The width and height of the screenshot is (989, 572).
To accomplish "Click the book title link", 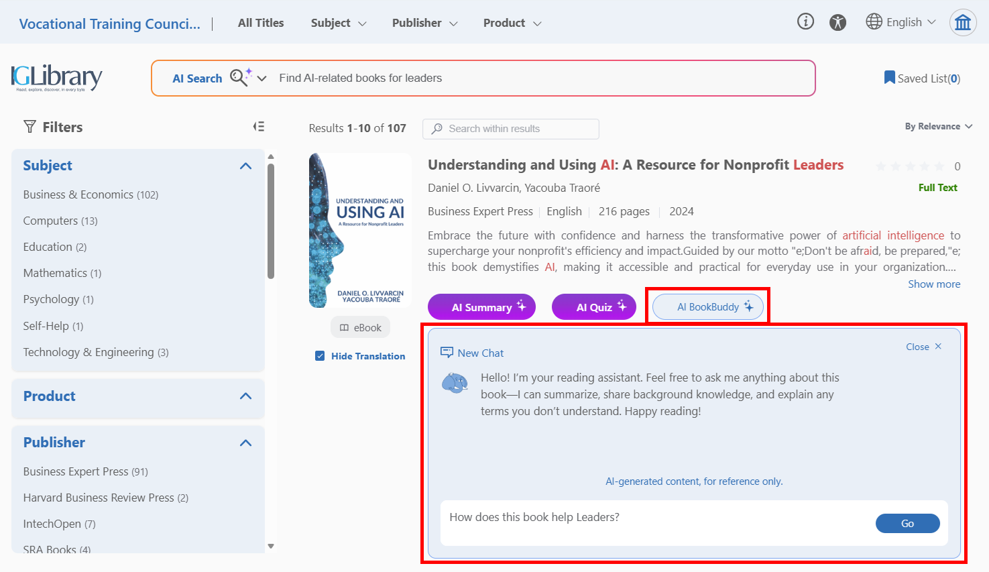I will [x=636, y=165].
